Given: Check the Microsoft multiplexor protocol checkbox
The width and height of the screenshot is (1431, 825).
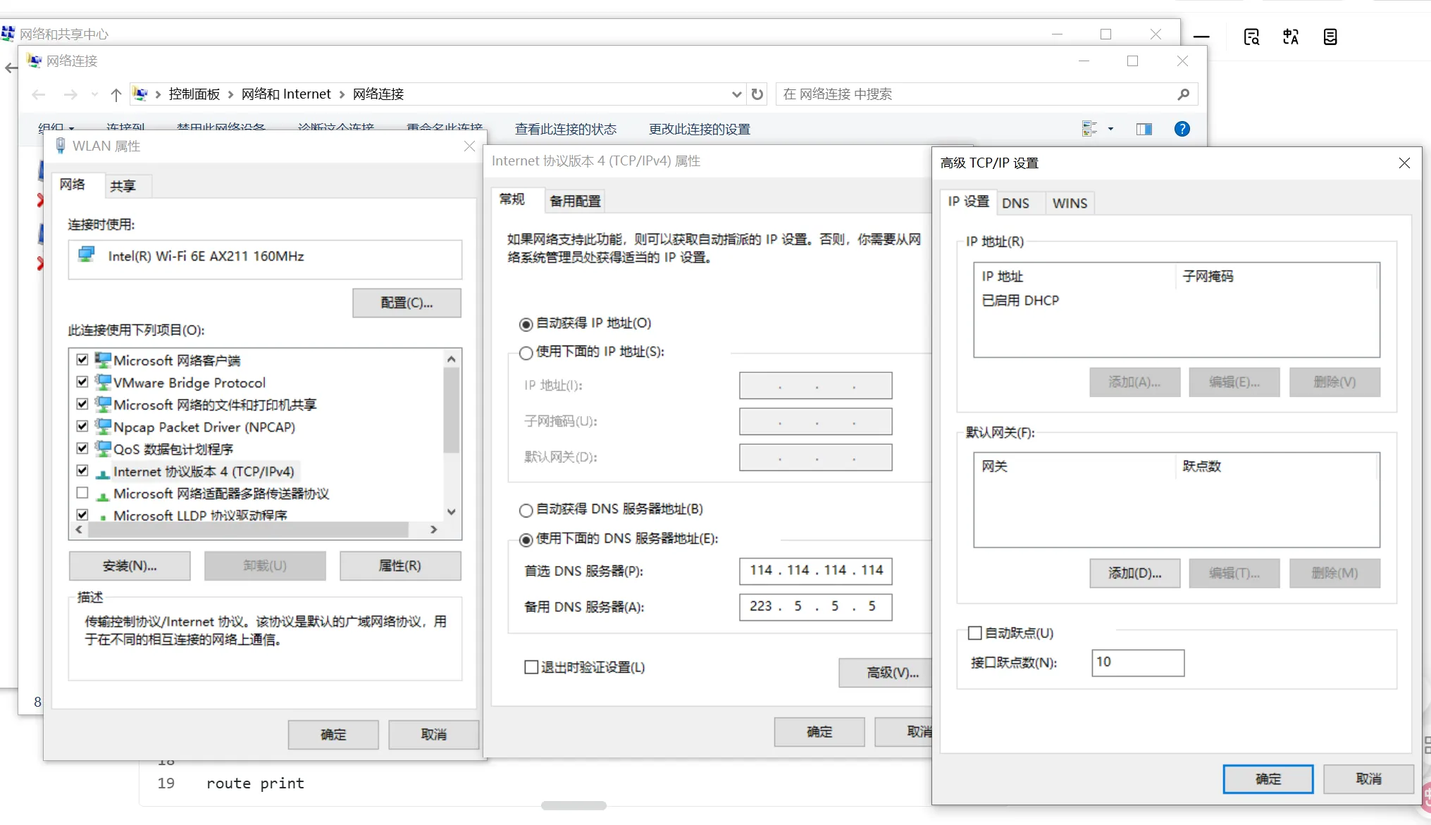Looking at the screenshot, I should 82,493.
